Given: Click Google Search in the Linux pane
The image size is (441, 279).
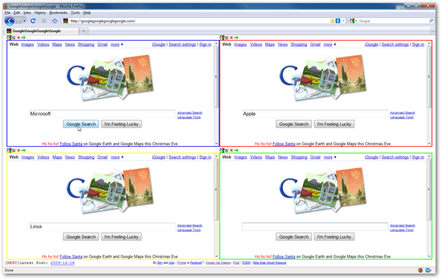Looking at the screenshot, I should coord(81,237).
